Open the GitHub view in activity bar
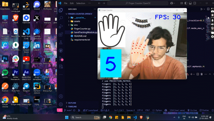214x121 pixels. (x=61, y=51)
